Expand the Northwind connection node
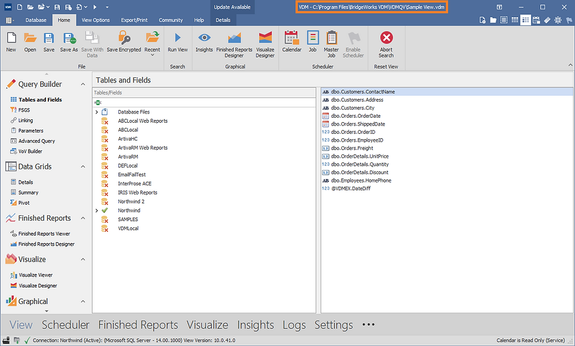 (x=97, y=211)
